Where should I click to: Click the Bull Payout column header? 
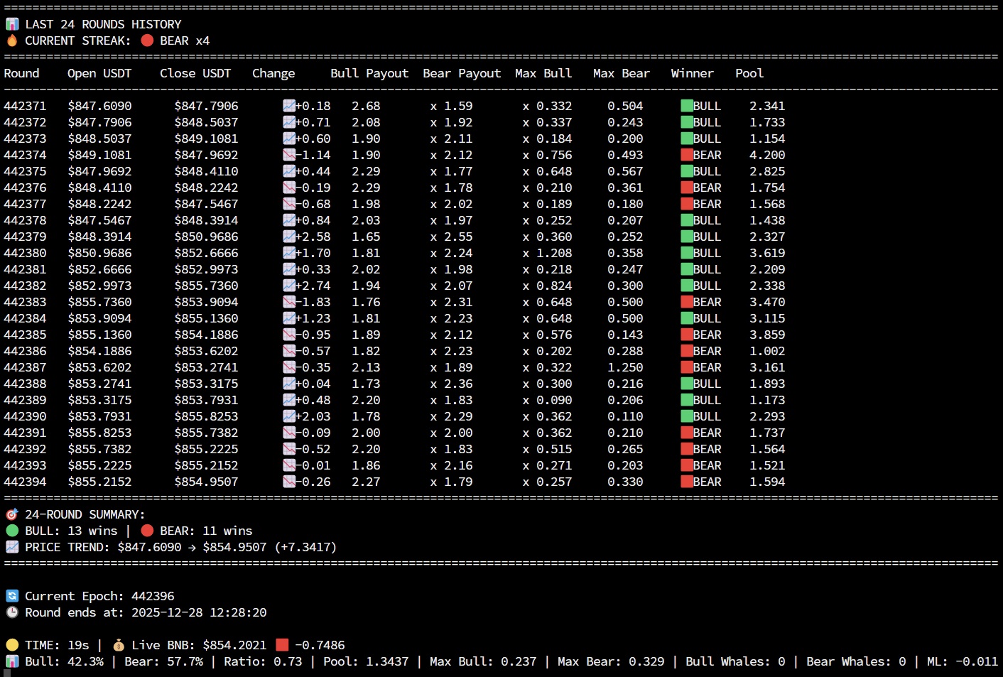(x=369, y=73)
